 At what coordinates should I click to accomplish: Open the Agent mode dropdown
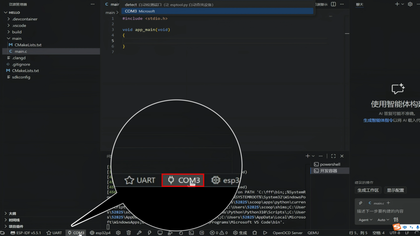click(365, 220)
